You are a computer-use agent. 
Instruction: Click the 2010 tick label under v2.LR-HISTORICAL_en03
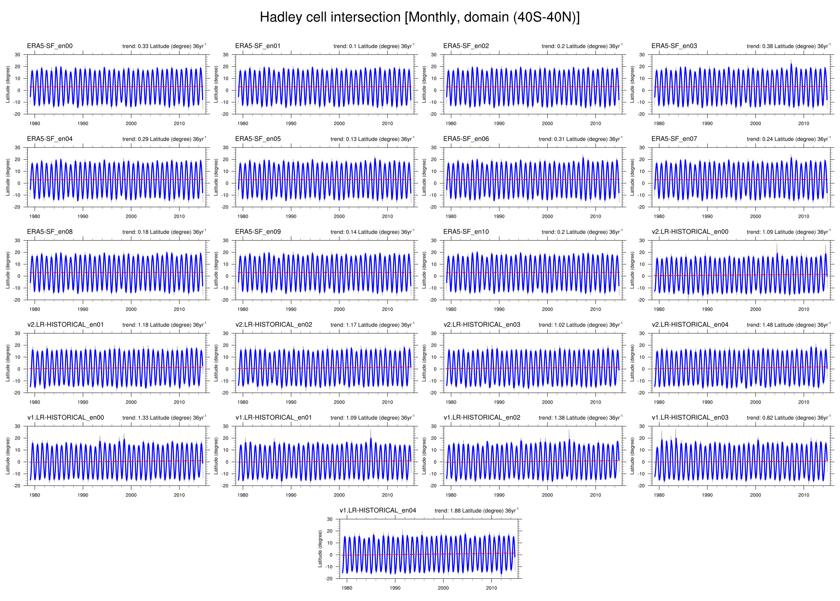pyautogui.click(x=595, y=402)
